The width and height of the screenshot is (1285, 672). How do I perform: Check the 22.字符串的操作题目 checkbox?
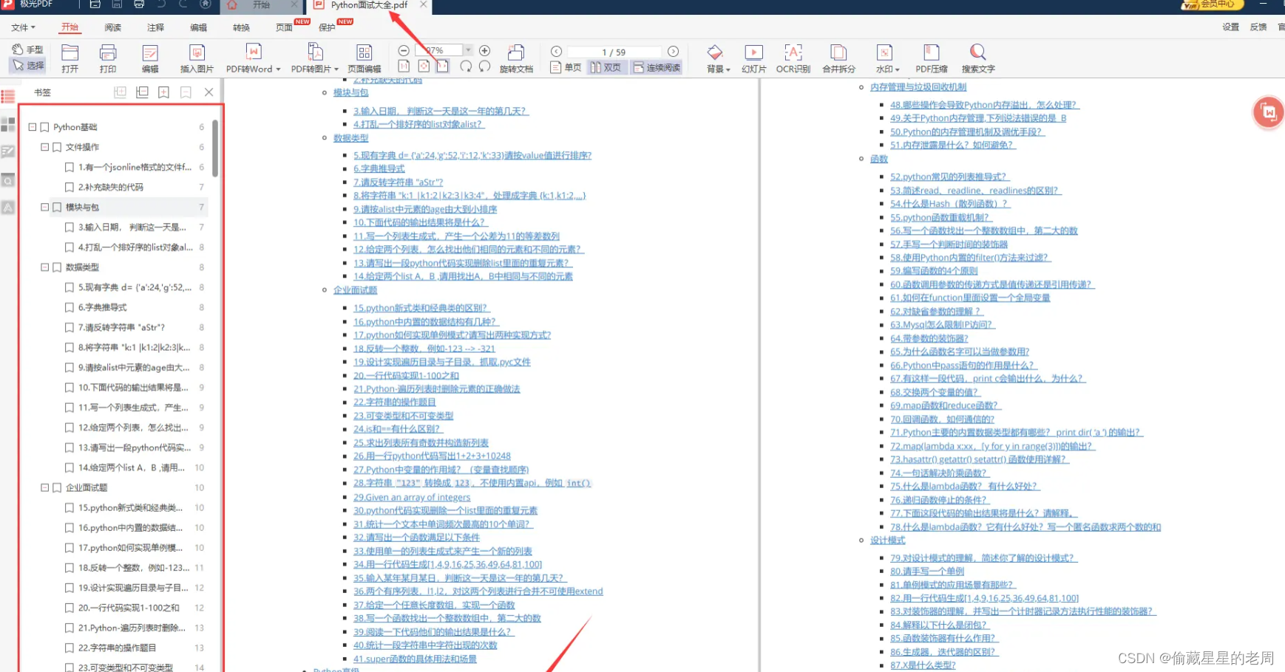point(69,648)
